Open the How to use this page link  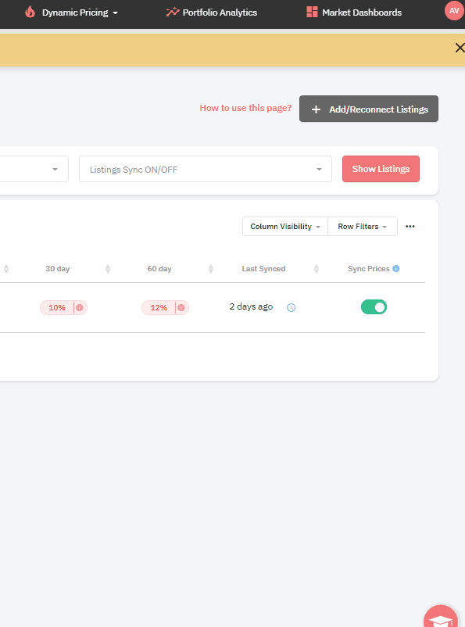(x=245, y=108)
